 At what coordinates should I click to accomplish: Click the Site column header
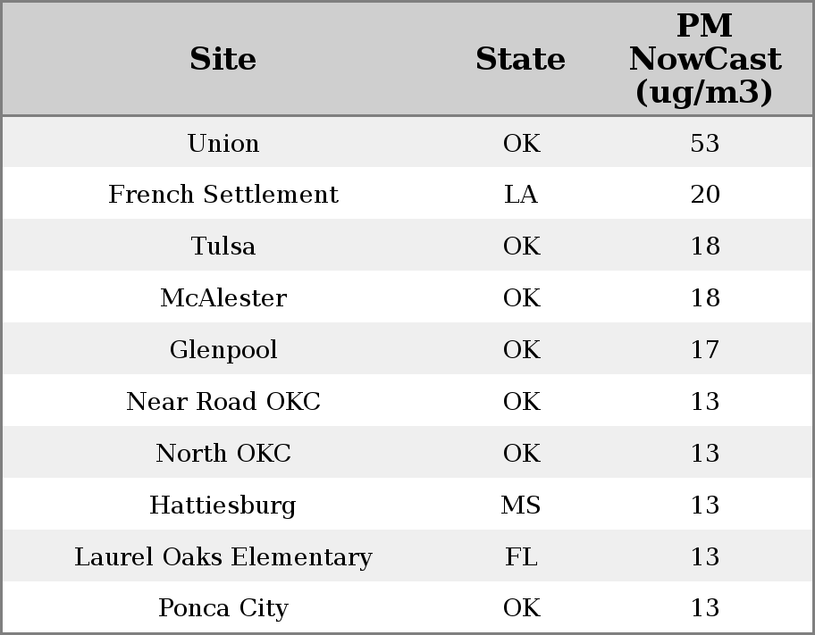223,59
